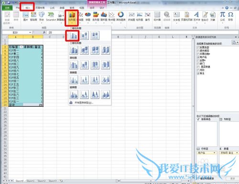Select the first cone chart thumbnail
The image size is (239, 184).
point(74,80)
